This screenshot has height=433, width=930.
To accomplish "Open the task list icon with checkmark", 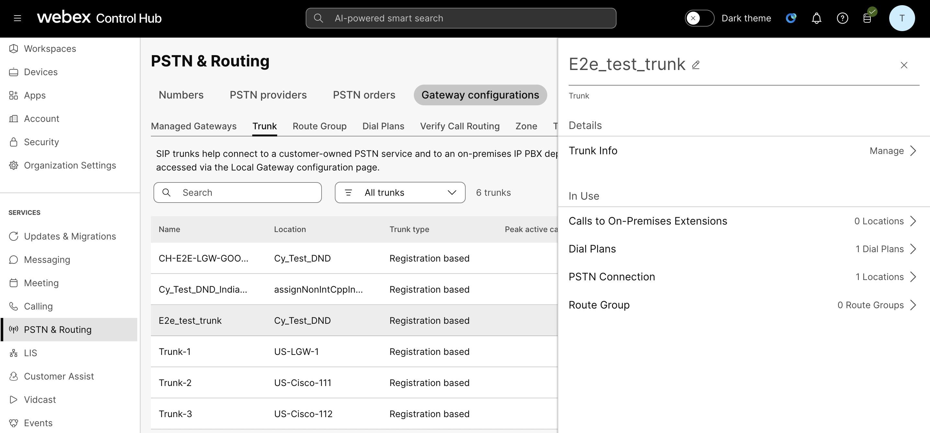I will pyautogui.click(x=868, y=18).
